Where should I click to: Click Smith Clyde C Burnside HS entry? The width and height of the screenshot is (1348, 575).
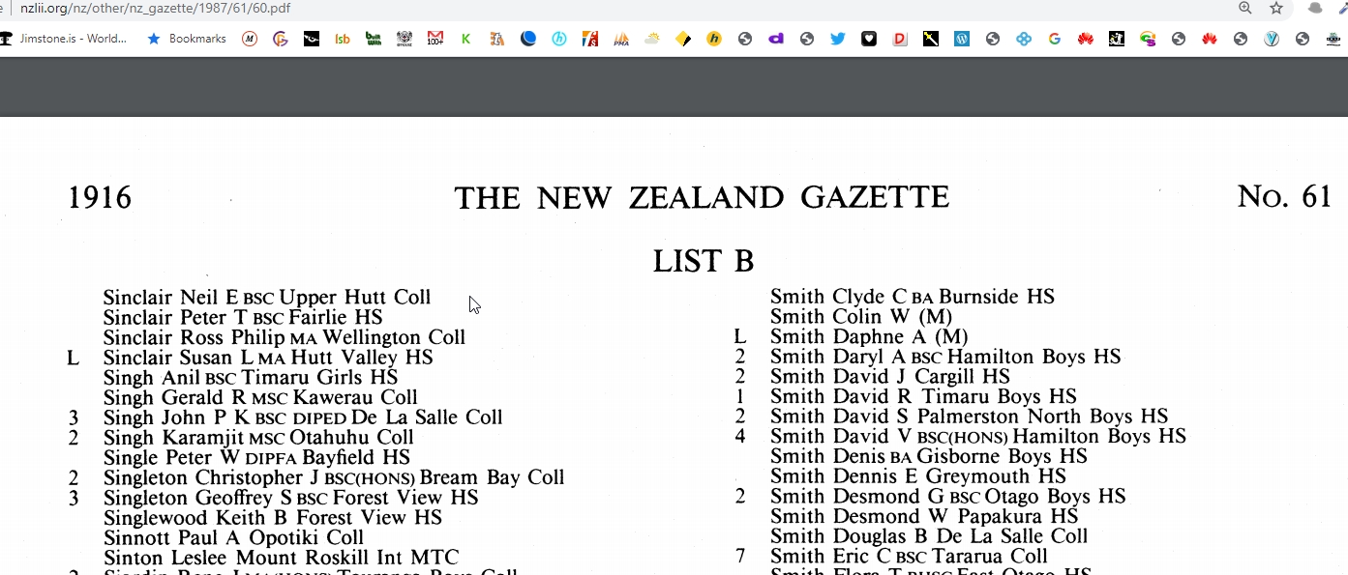coord(913,297)
